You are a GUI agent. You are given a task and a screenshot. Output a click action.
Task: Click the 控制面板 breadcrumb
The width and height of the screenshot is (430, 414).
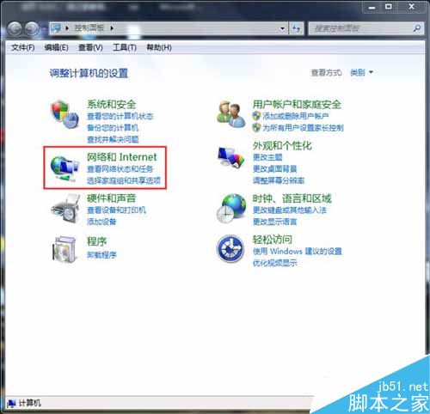tap(89, 27)
